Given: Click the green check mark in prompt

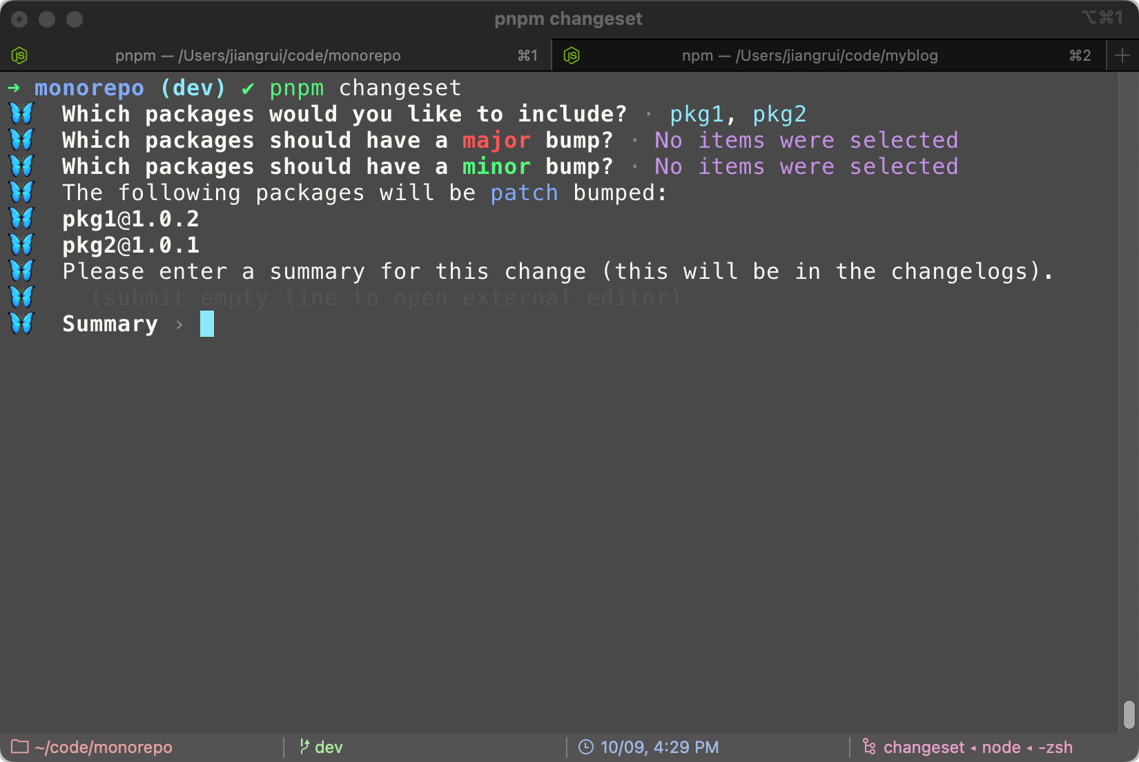Looking at the screenshot, I should tap(248, 89).
